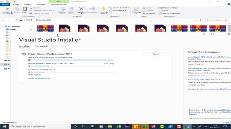Image resolution: width=231 pixels, height=129 pixels.
Task: Click Couper in Explorer ribbon
Action: [x=35, y=8]
